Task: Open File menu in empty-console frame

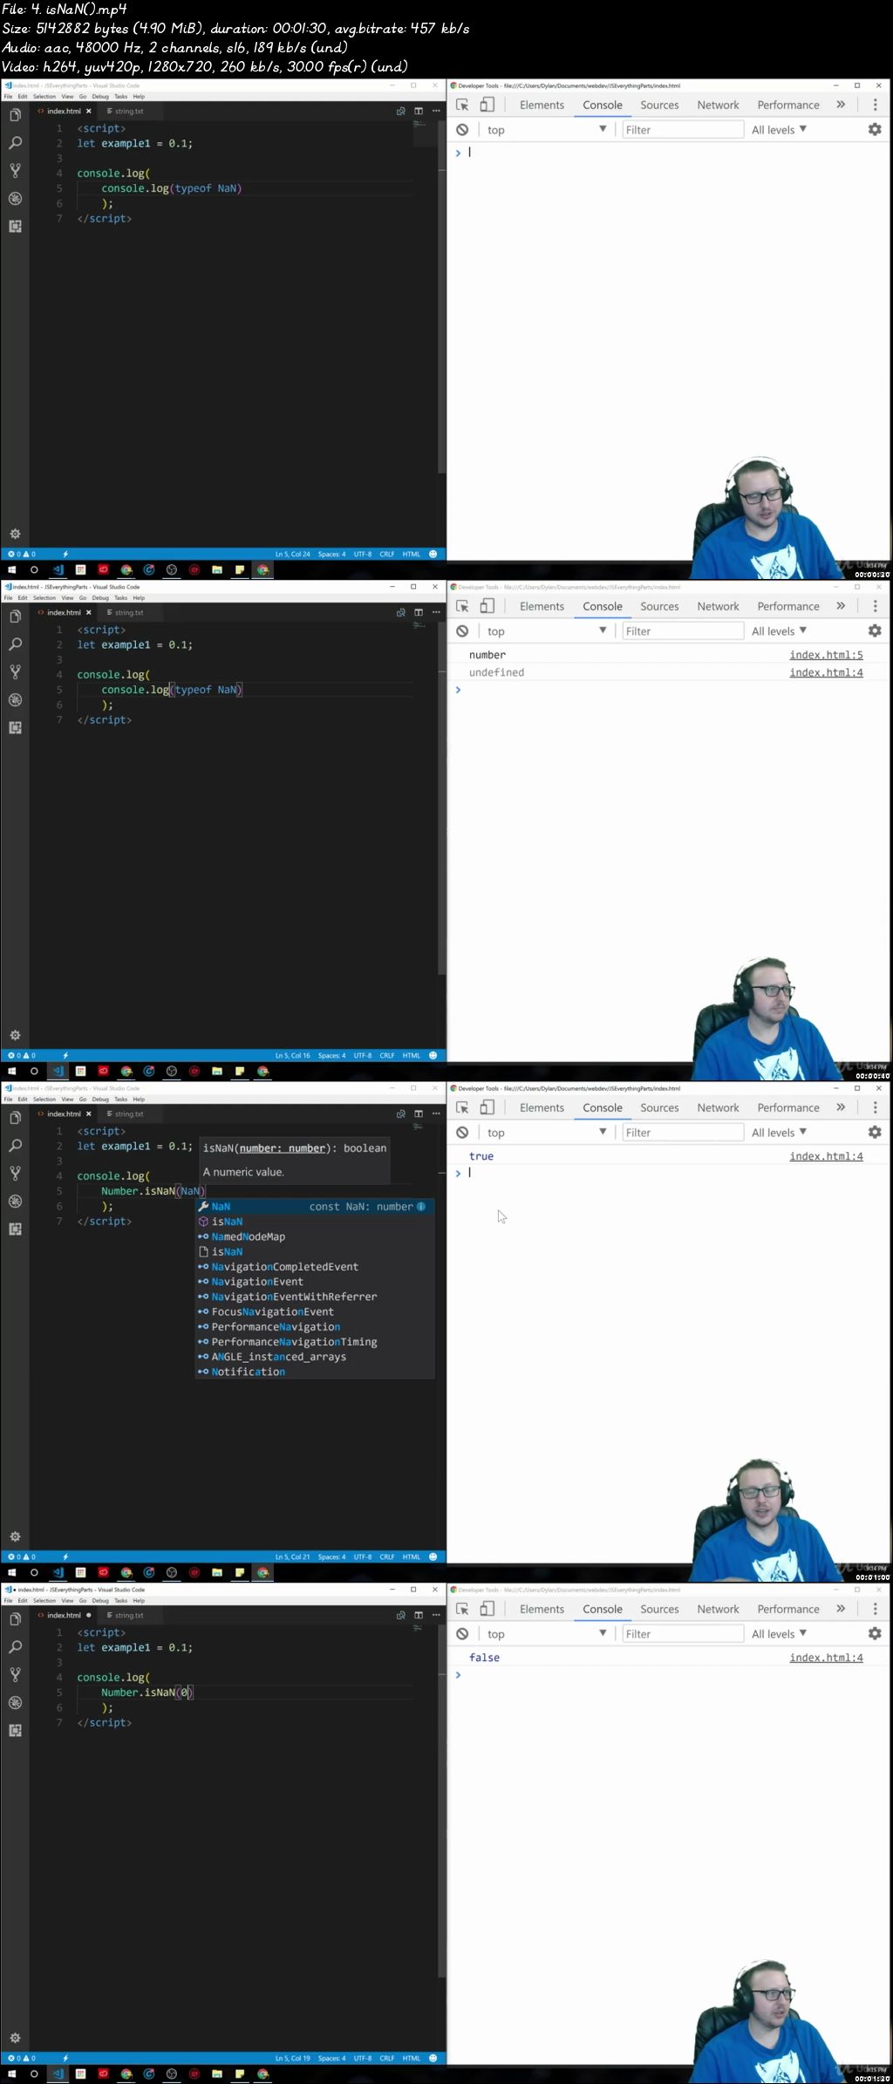Action: pyautogui.click(x=8, y=97)
